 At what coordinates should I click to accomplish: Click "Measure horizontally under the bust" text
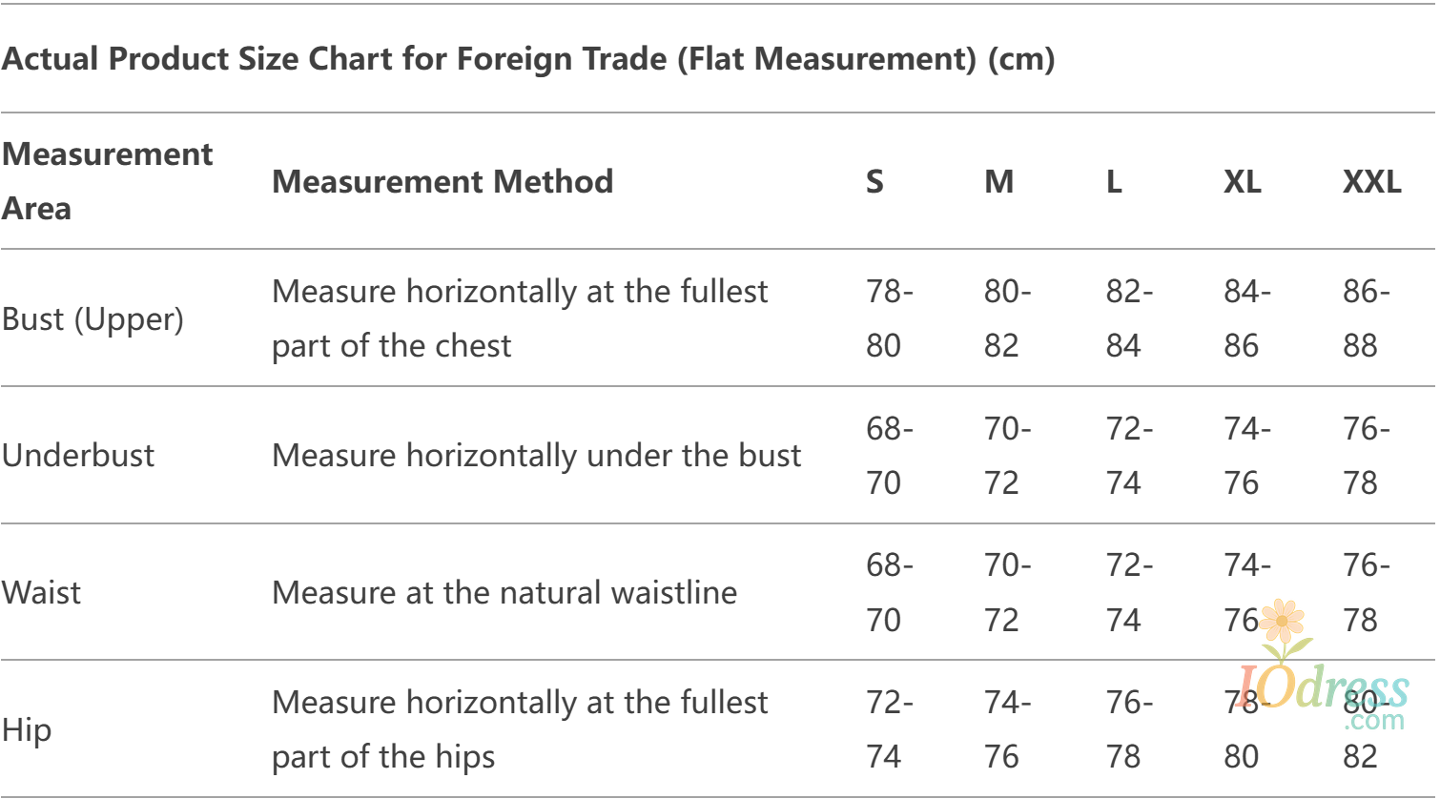[536, 455]
